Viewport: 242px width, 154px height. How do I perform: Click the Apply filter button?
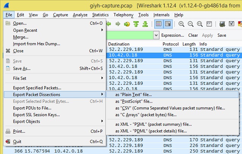point(208,35)
